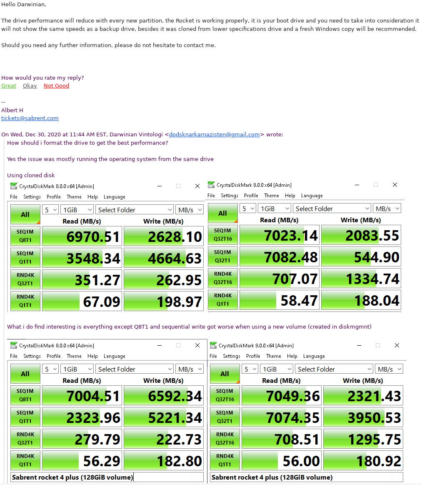Click the 4664.63 write result cell
This screenshot has width=422, height=485.
point(164,258)
